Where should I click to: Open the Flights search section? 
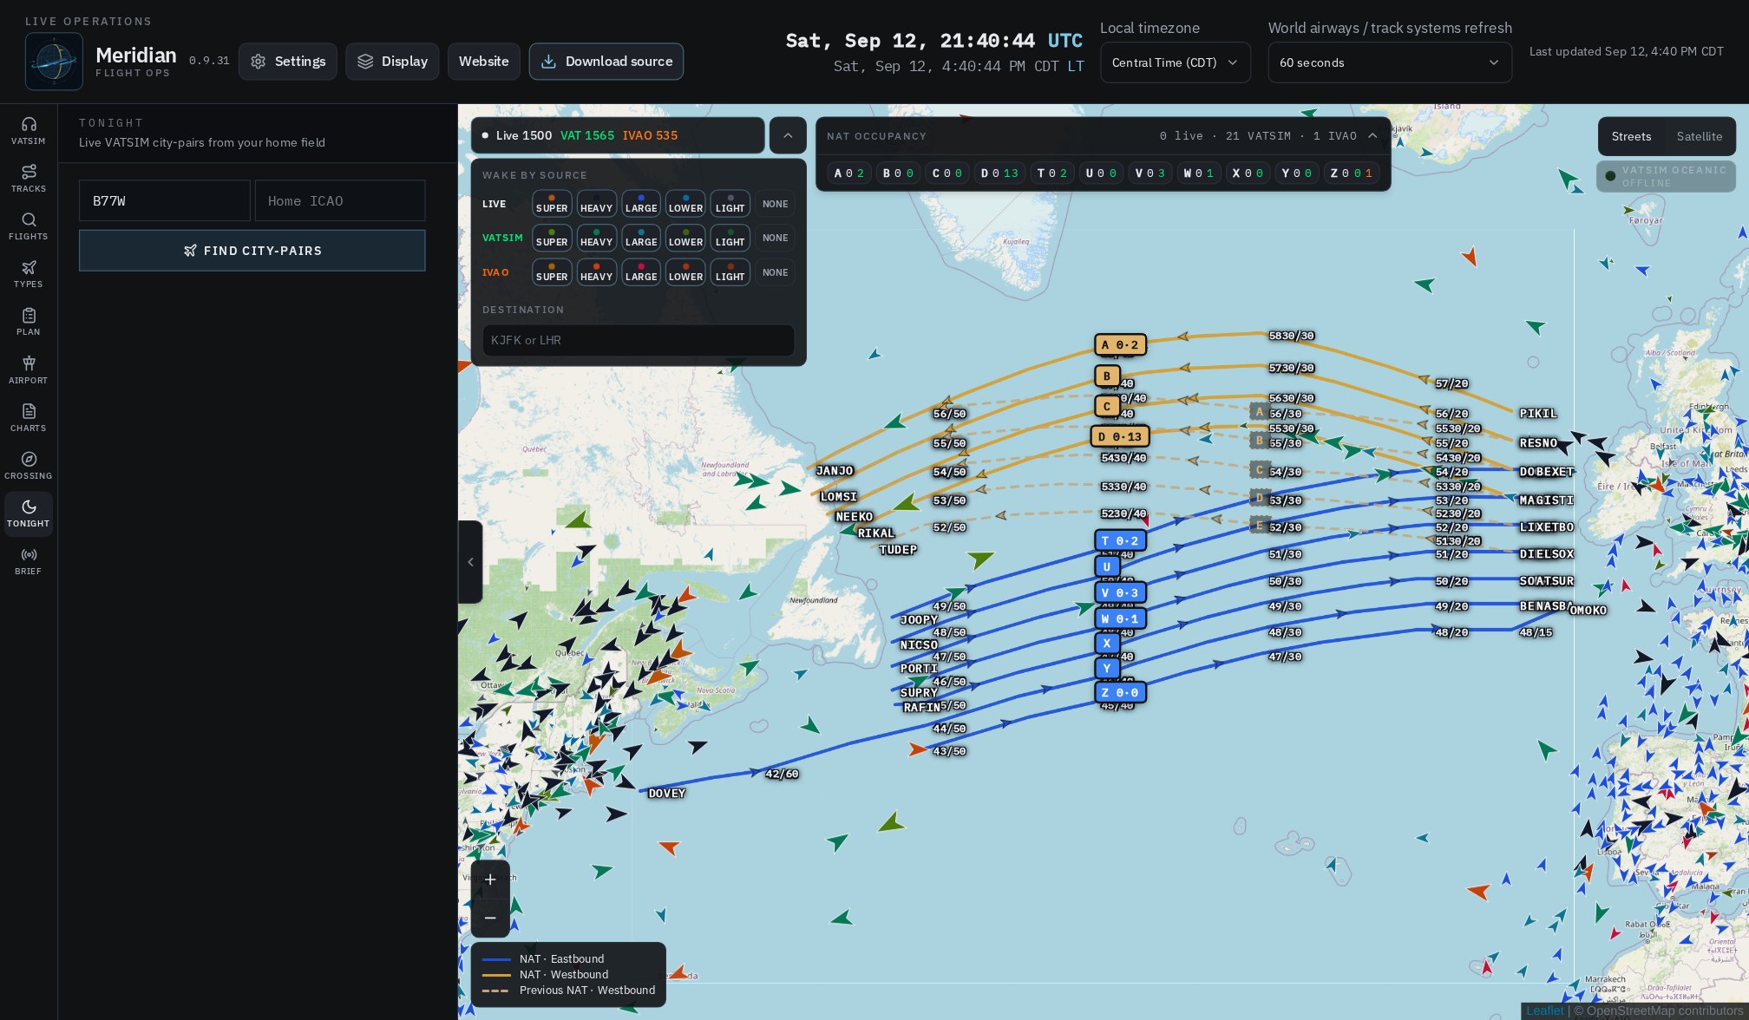28,226
